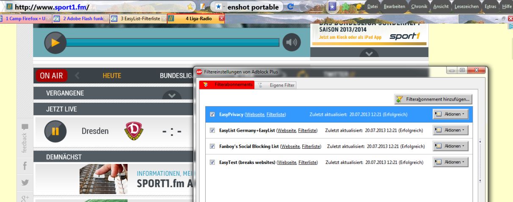The width and height of the screenshot is (513, 202).
Task: Share via Google Plus sidebar icon
Action: 25,197
